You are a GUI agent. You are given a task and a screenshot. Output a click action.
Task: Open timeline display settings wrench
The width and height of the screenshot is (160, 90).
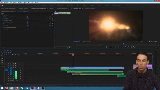point(18,54)
